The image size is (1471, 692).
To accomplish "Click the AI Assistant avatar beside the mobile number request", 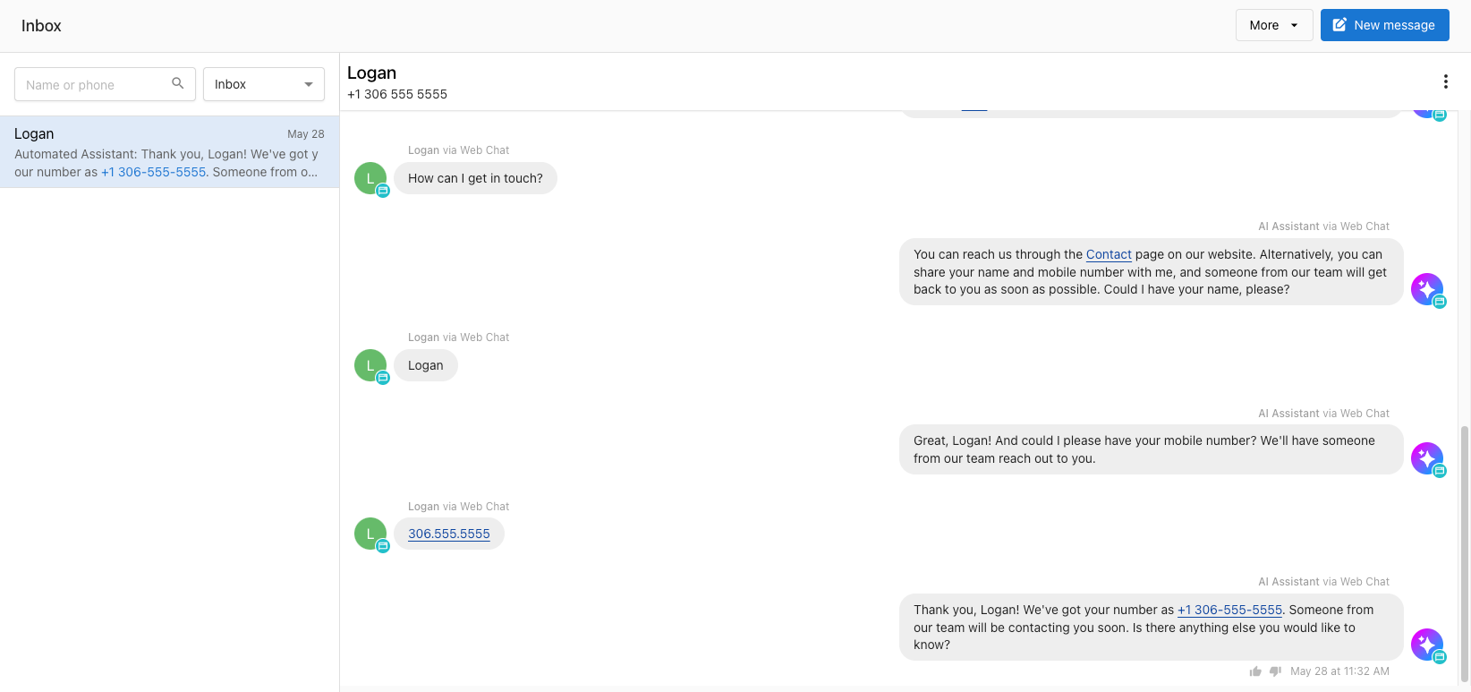I will pos(1426,457).
